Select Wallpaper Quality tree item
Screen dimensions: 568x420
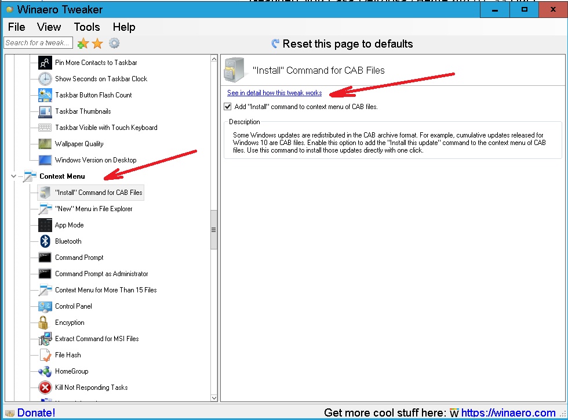click(79, 144)
